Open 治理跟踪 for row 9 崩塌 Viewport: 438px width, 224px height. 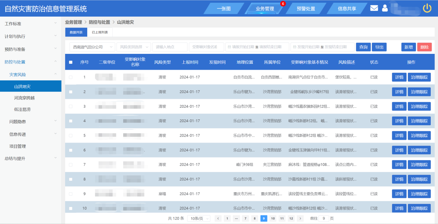coord(419,194)
